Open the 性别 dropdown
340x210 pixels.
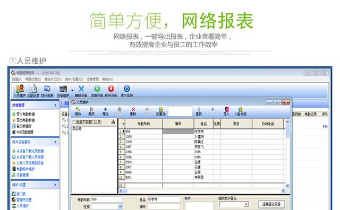point(121,207)
